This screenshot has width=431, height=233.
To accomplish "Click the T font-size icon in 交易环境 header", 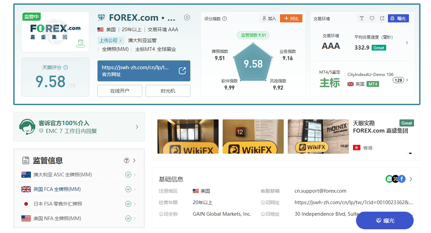I will click(362, 18).
